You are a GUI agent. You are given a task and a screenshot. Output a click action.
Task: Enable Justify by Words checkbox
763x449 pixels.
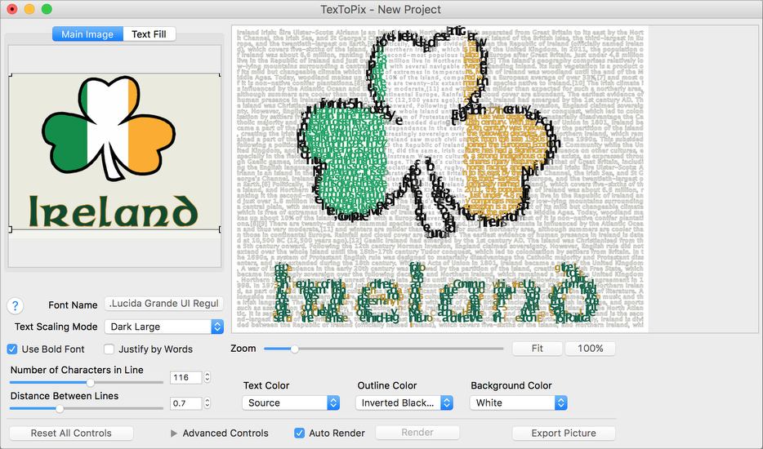(x=109, y=349)
